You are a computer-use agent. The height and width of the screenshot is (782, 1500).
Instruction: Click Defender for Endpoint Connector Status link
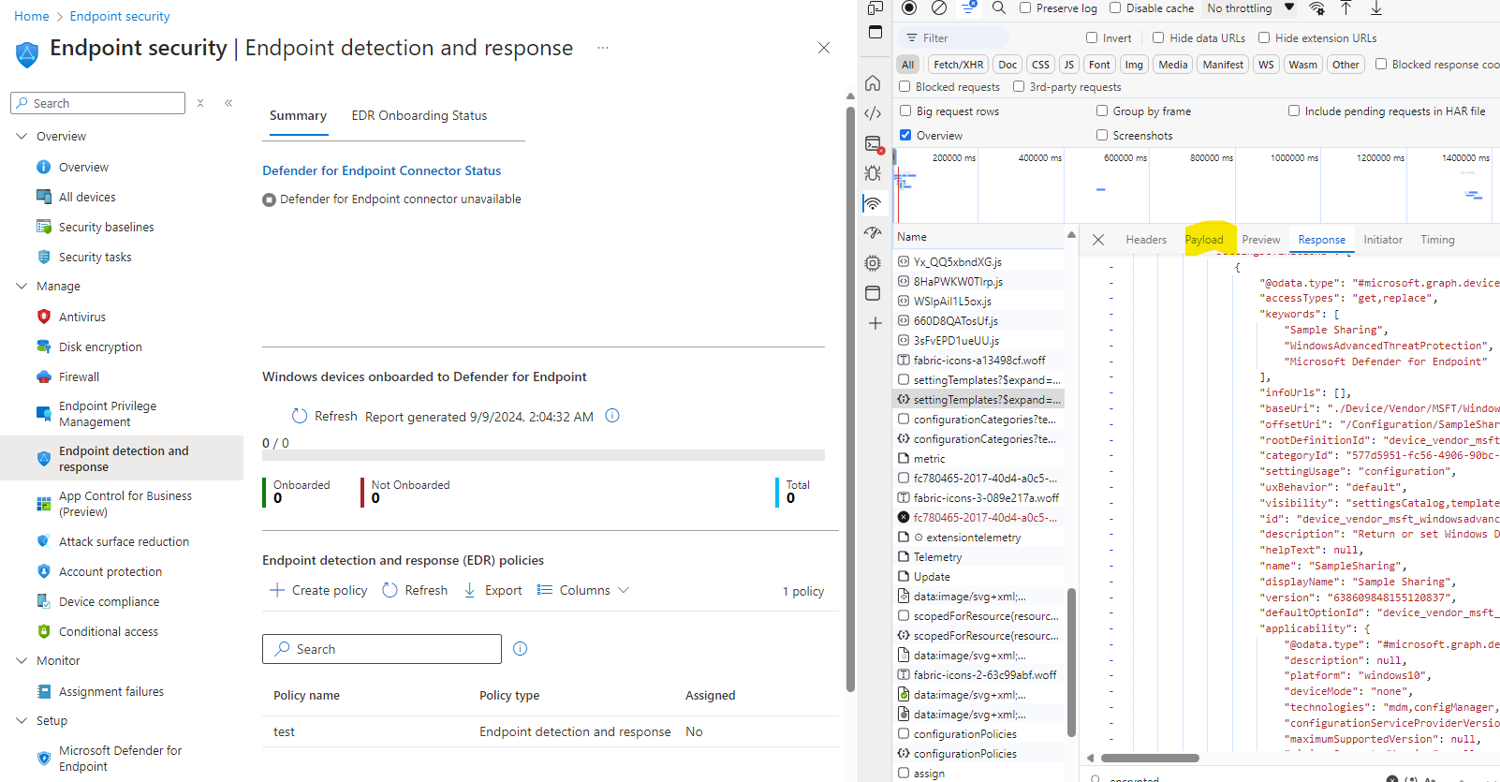point(381,170)
